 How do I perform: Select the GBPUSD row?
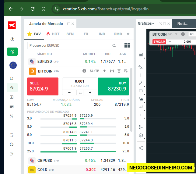pos(79,161)
